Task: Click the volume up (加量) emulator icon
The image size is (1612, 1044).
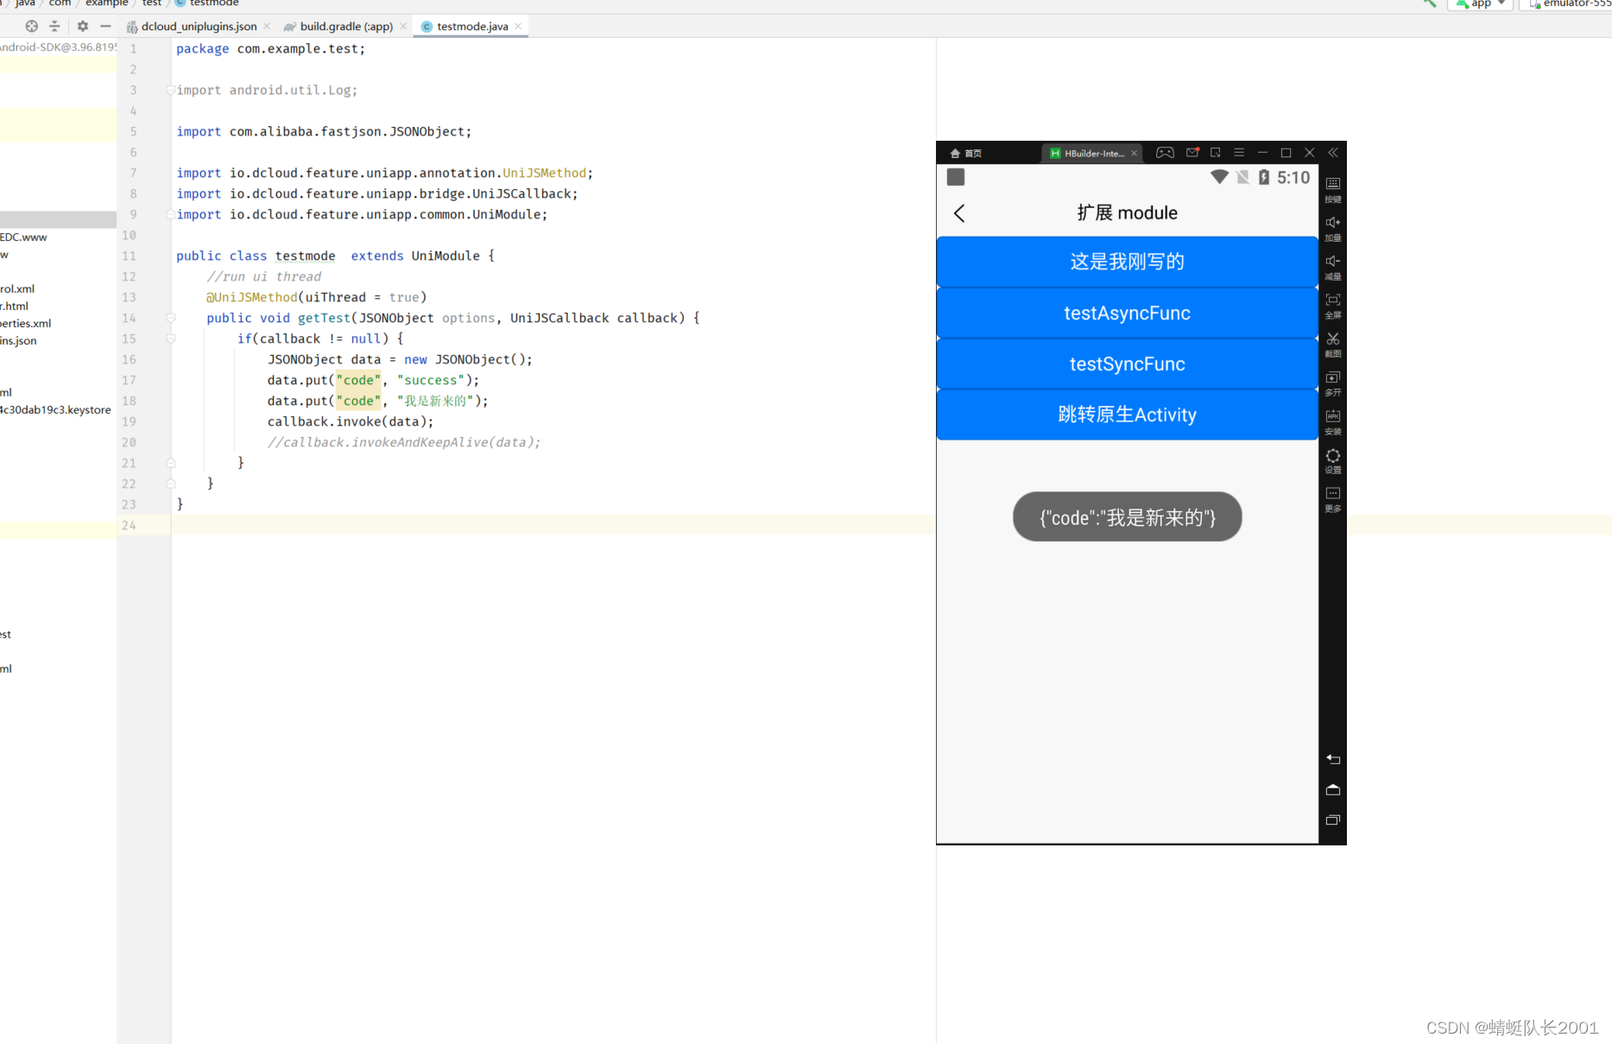Action: (1333, 226)
